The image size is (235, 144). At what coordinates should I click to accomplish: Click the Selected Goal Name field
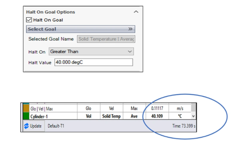(x=106, y=39)
